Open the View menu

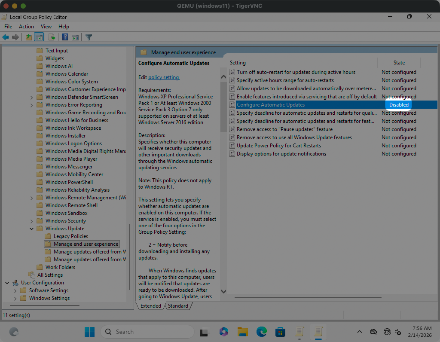46,27
